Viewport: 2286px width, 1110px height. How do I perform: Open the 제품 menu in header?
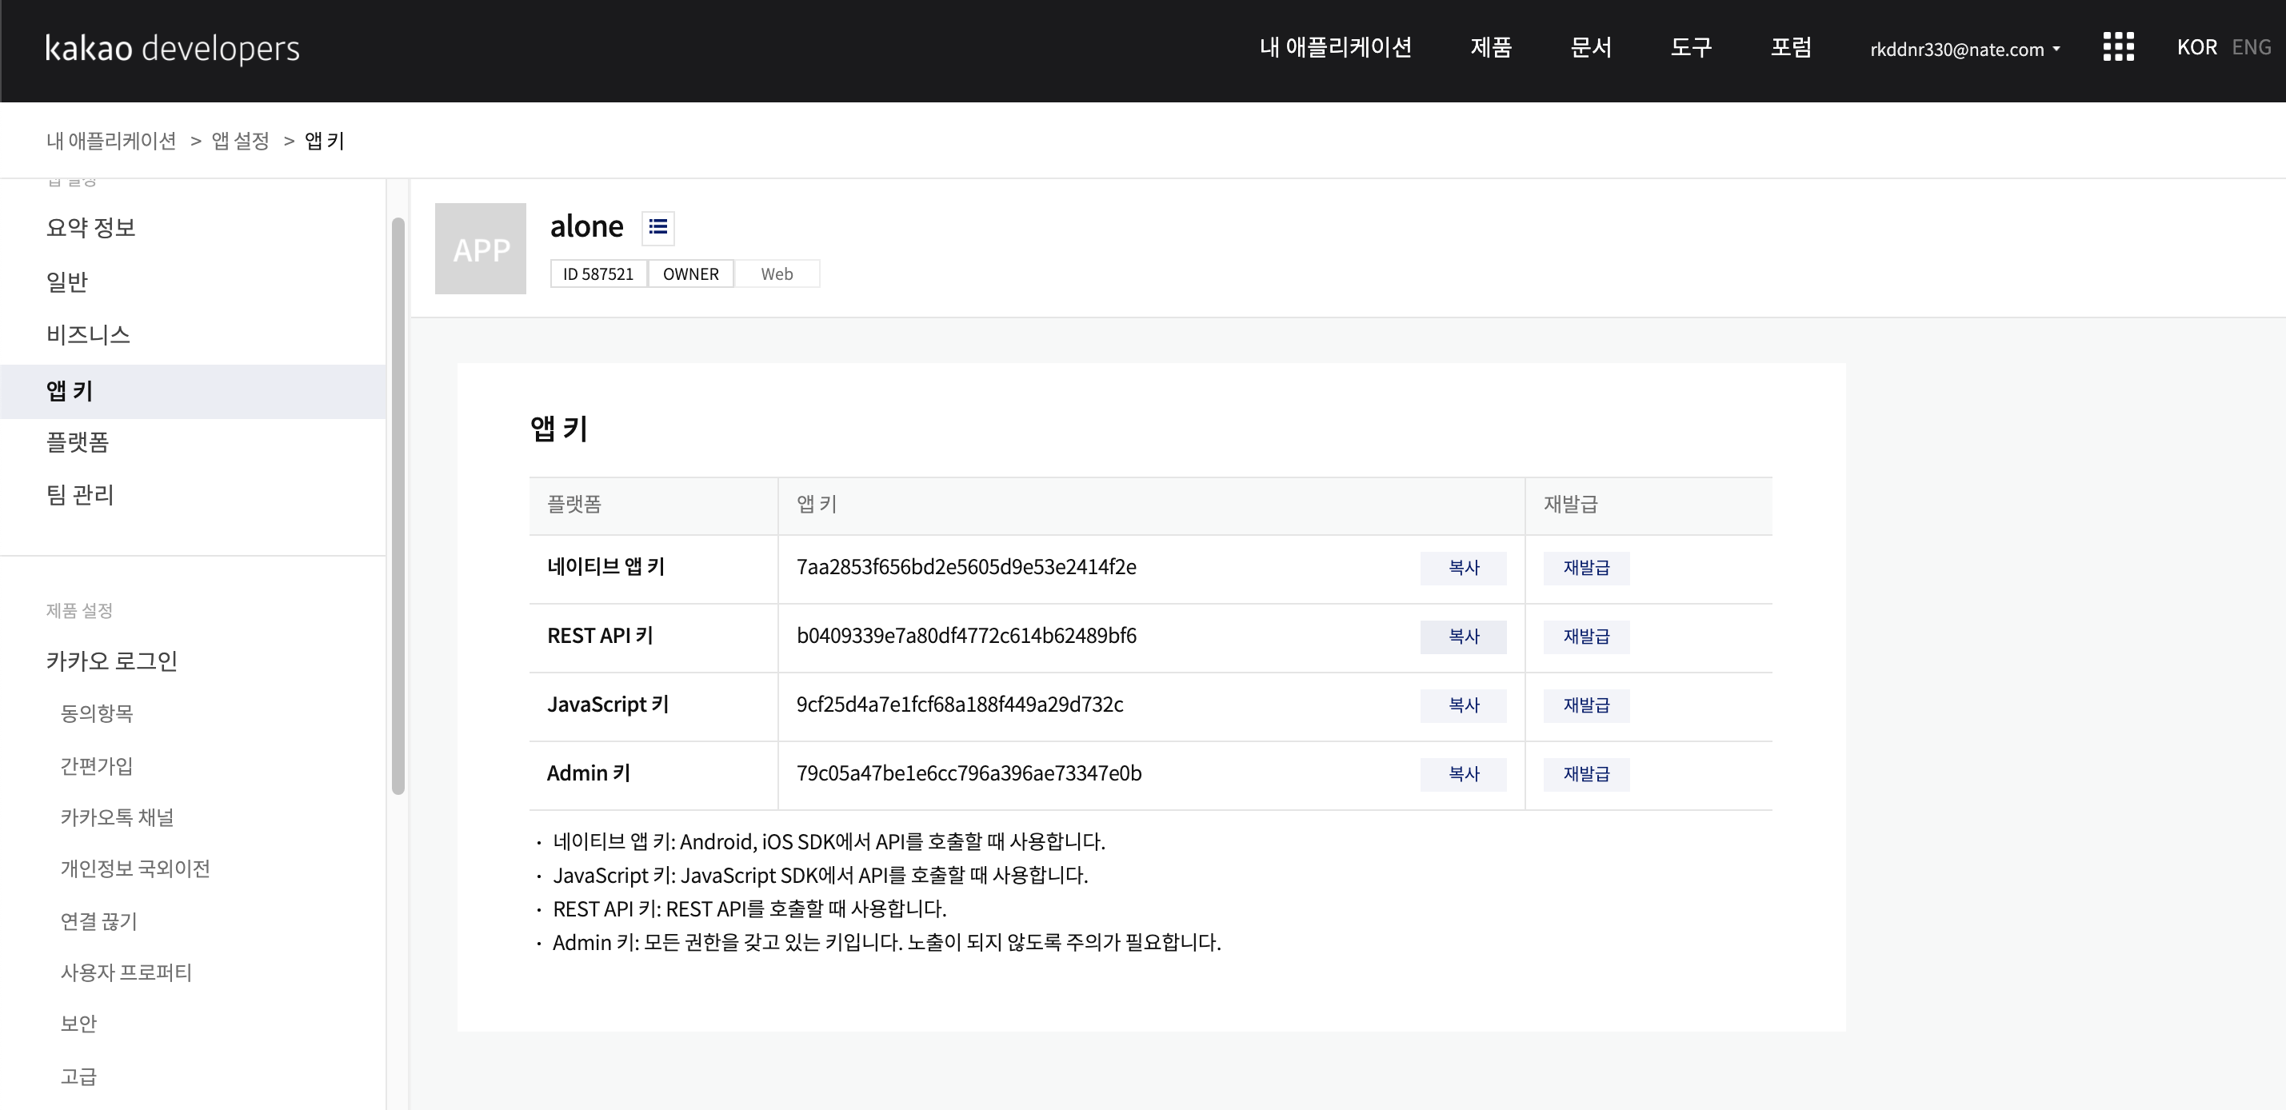[1491, 47]
